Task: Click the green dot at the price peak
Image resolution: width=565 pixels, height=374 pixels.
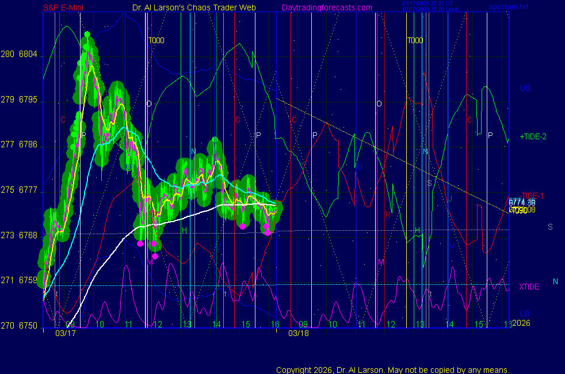Action: point(87,35)
